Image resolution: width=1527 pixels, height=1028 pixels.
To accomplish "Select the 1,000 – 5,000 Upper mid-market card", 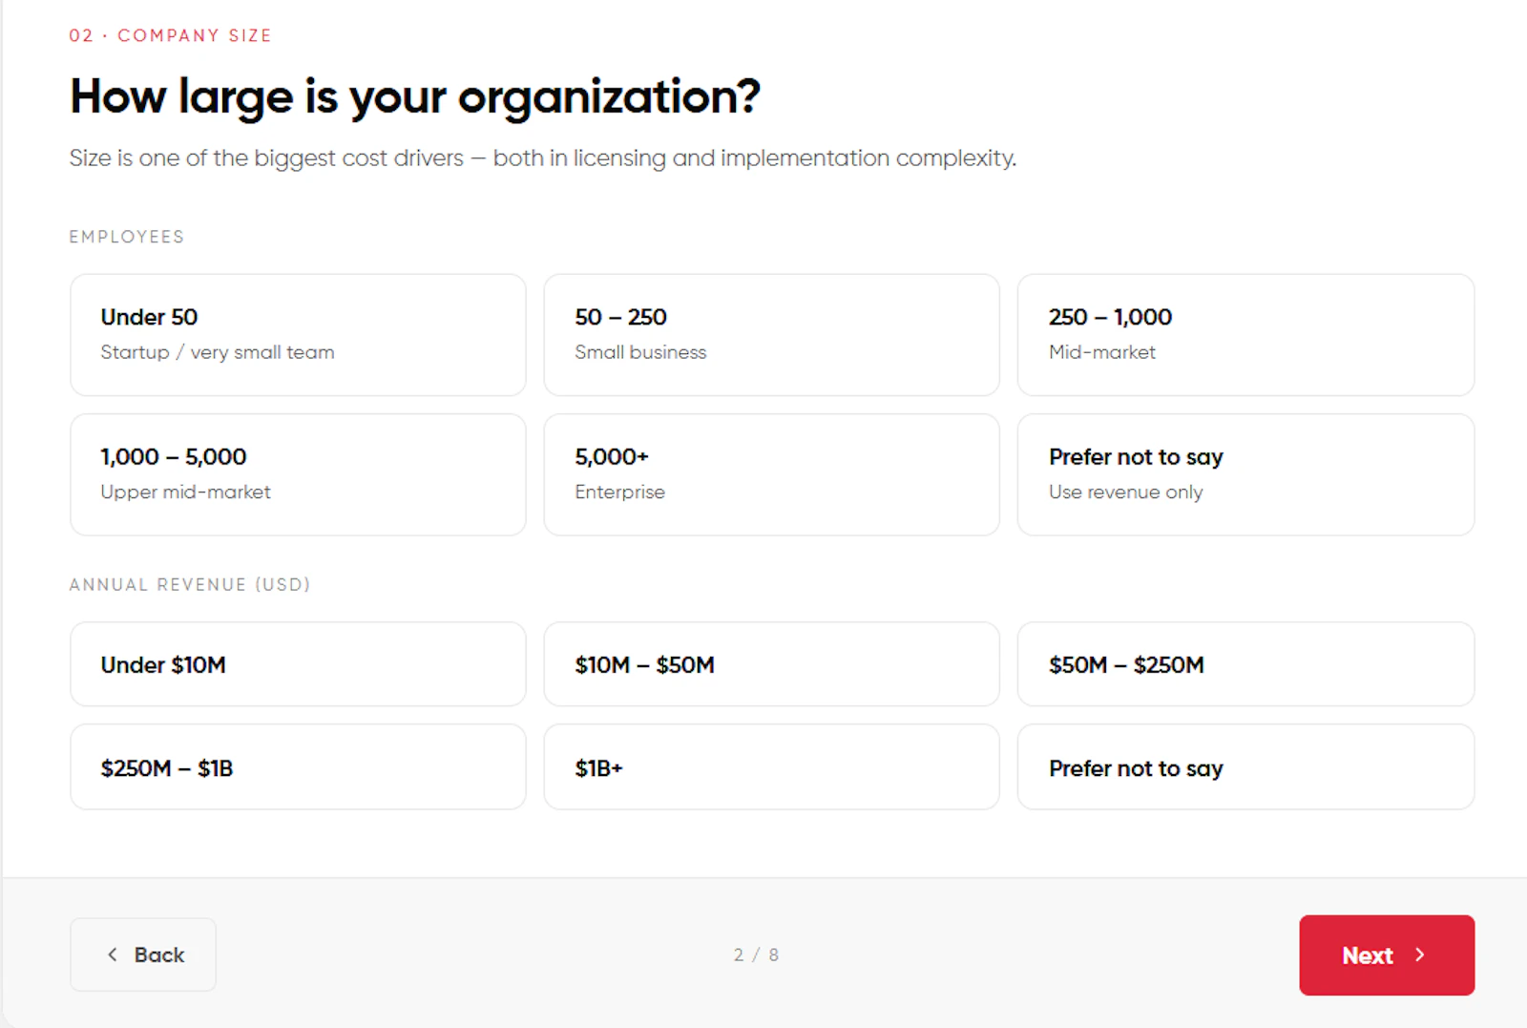I will point(298,474).
